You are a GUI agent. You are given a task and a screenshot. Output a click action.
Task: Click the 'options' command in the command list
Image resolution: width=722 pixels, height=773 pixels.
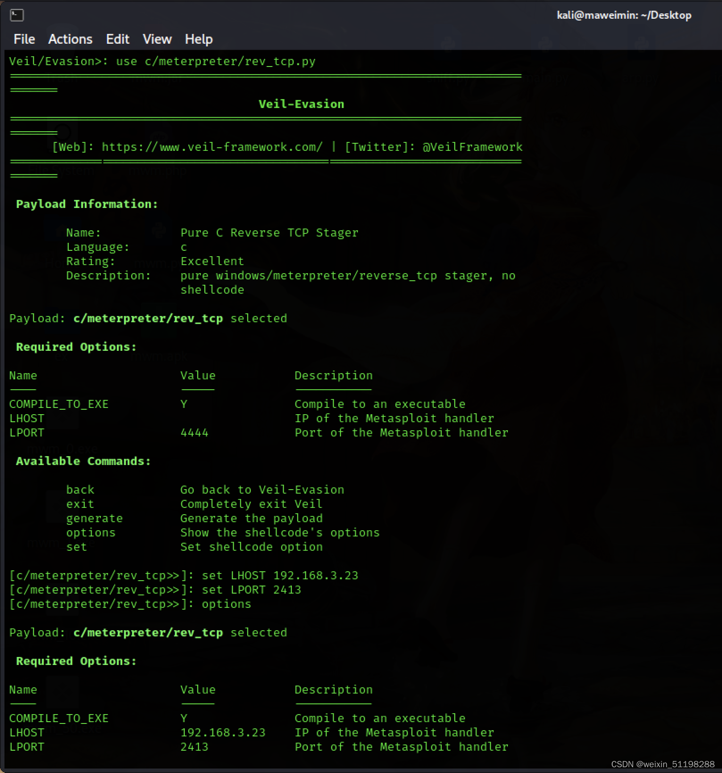click(x=91, y=532)
